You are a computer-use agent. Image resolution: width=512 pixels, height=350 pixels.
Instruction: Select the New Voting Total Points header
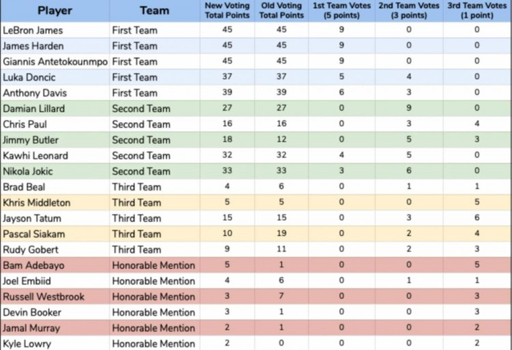(x=227, y=11)
